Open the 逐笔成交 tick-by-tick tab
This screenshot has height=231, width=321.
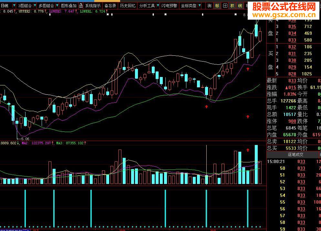pyautogui.click(x=295, y=155)
